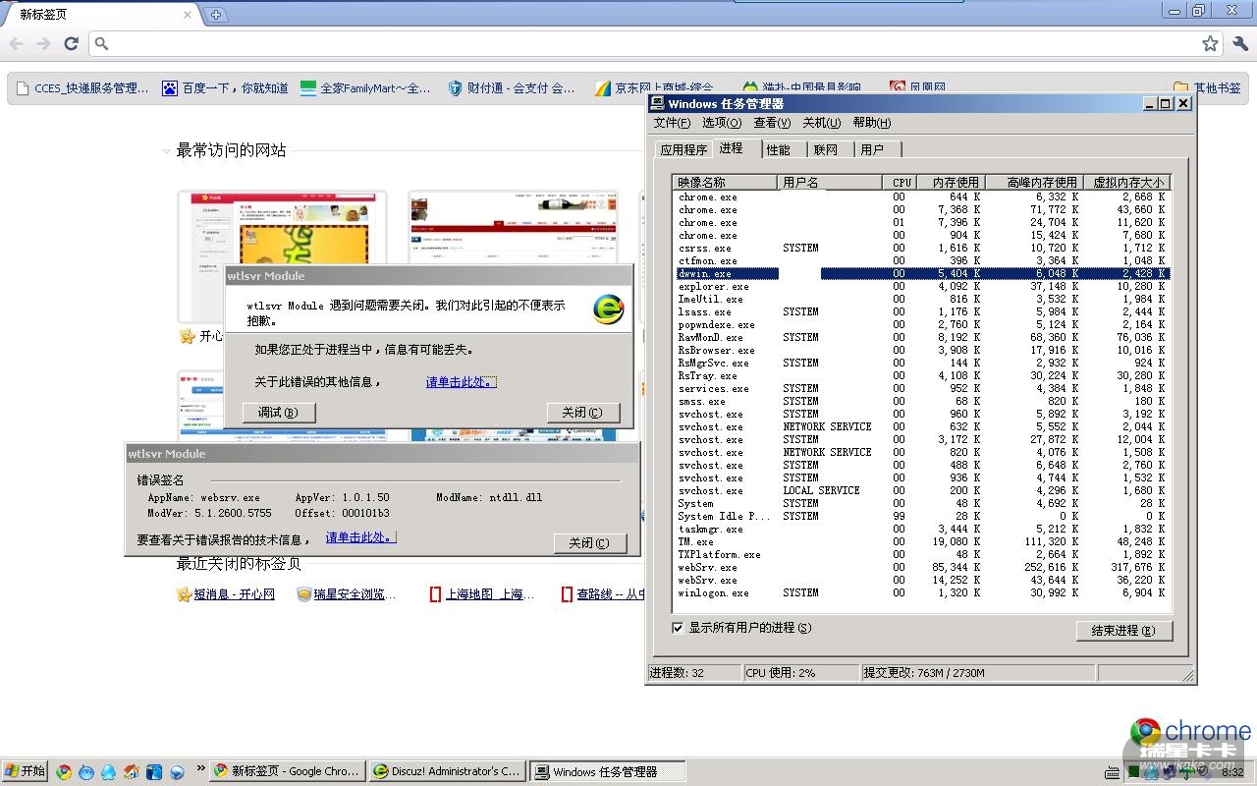Open recently closed tab 短消息 - 开心网
Screen dimensions: 1257x786
coord(226,594)
